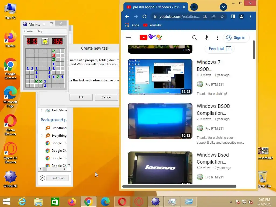Click Cancel in Create new task dialog
This screenshot has height=207, width=276.
coord(106,97)
